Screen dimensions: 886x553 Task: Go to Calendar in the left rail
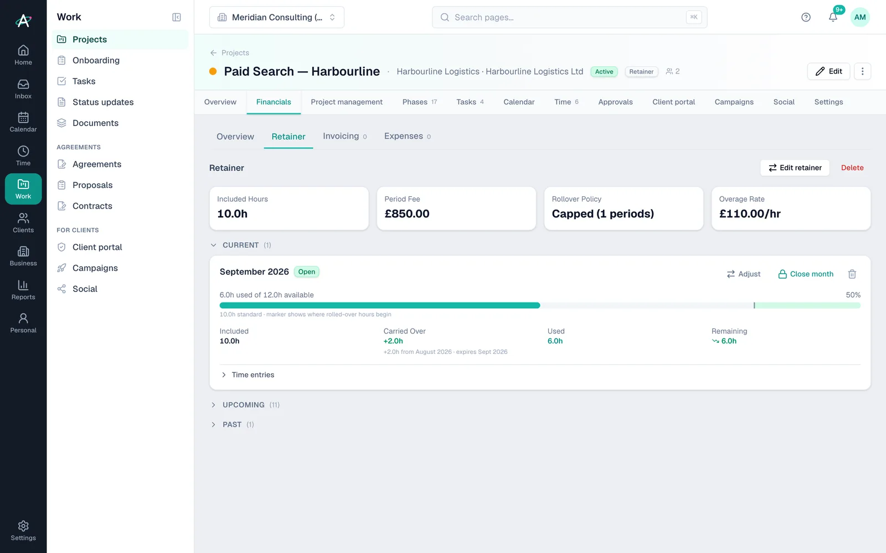tap(23, 122)
